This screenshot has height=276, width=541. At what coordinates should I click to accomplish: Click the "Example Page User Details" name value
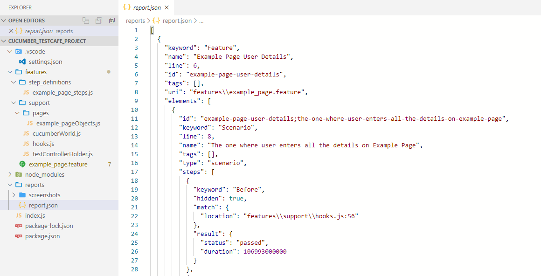243,56
